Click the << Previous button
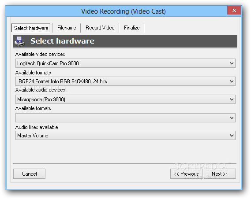The image size is (251, 199). (x=186, y=173)
